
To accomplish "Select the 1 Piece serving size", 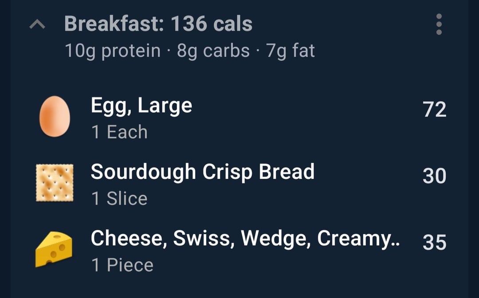I will [122, 265].
